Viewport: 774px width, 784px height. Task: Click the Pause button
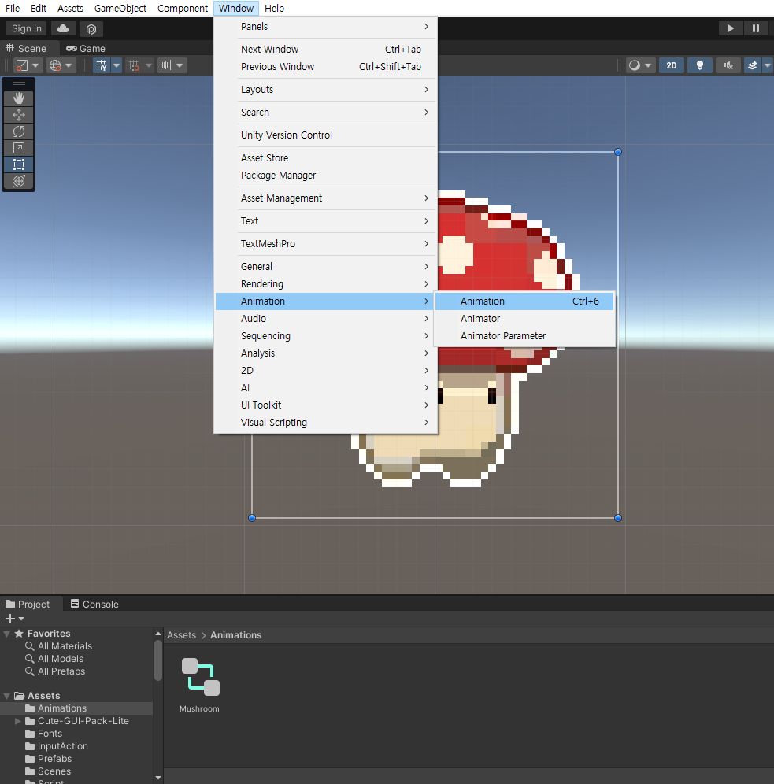(756, 28)
